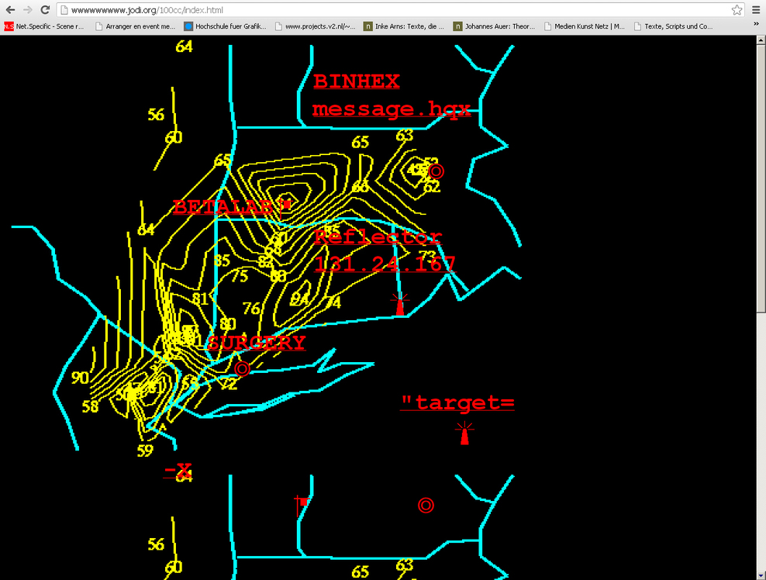
Task: Click the red target circle below SURGERY
Action: (243, 368)
